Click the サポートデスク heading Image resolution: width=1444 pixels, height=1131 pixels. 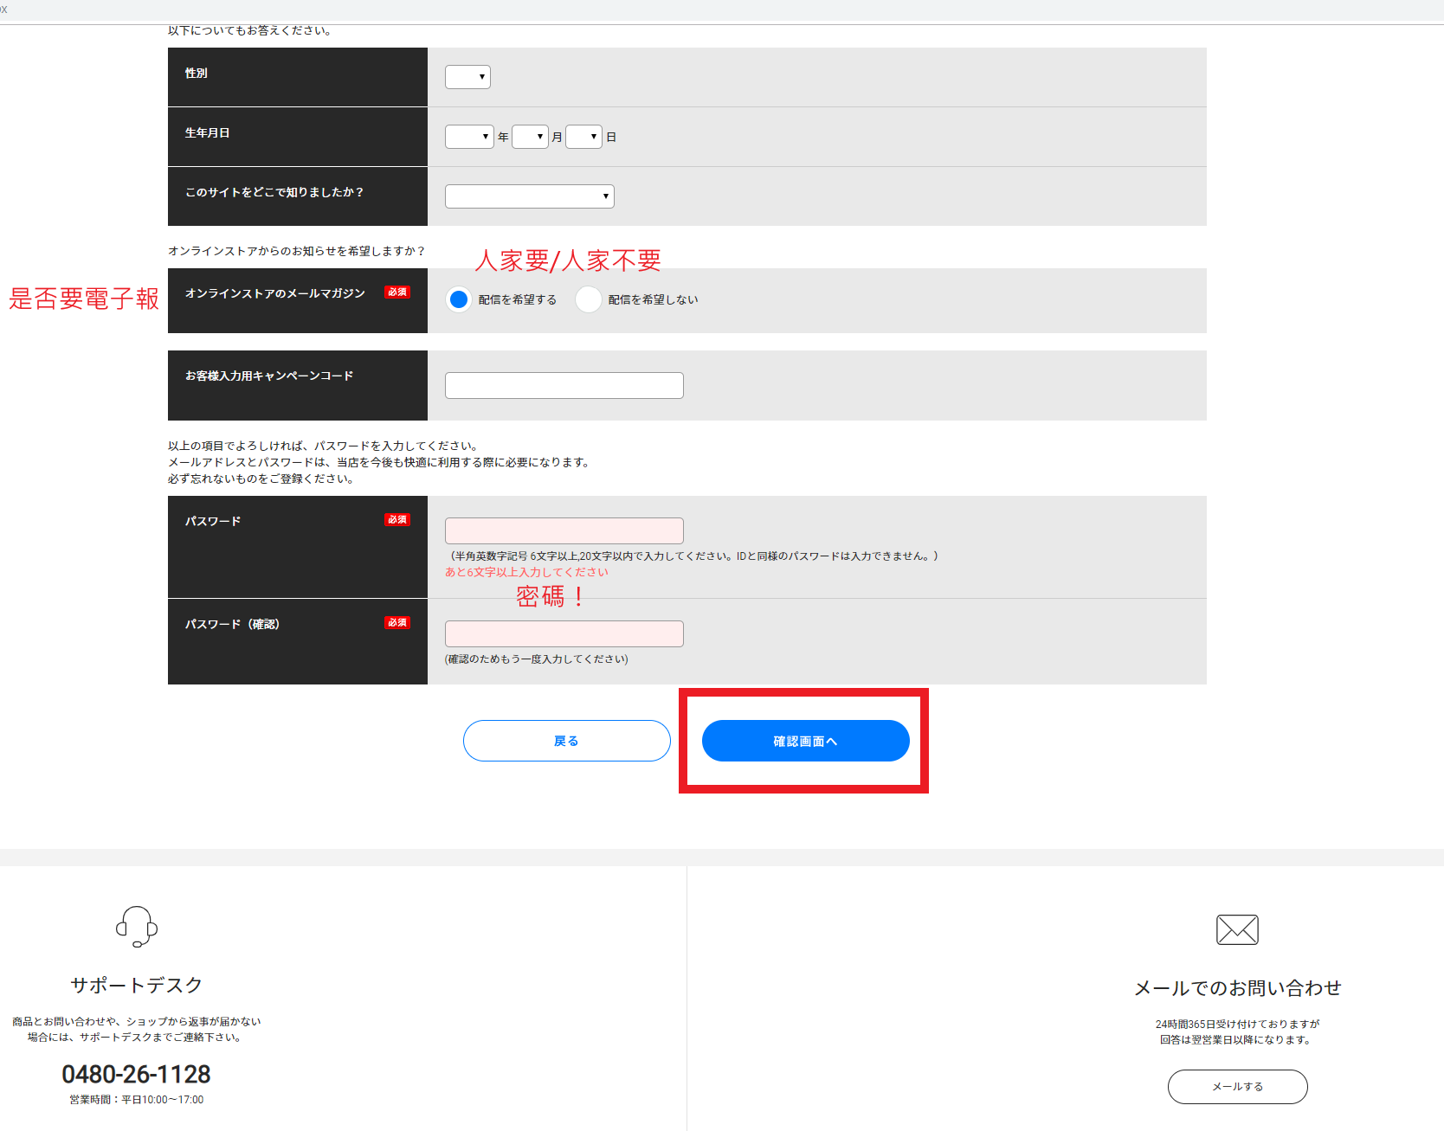(136, 985)
